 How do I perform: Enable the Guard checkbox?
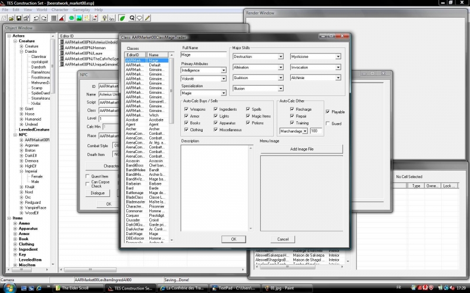328,124
